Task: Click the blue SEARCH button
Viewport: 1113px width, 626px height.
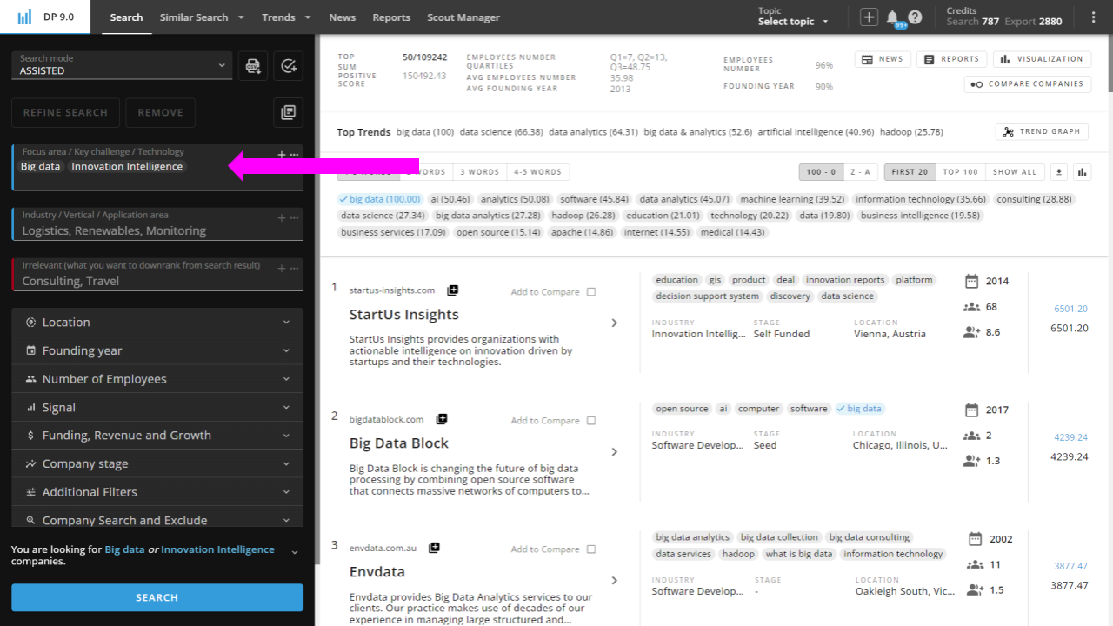Action: tap(157, 597)
